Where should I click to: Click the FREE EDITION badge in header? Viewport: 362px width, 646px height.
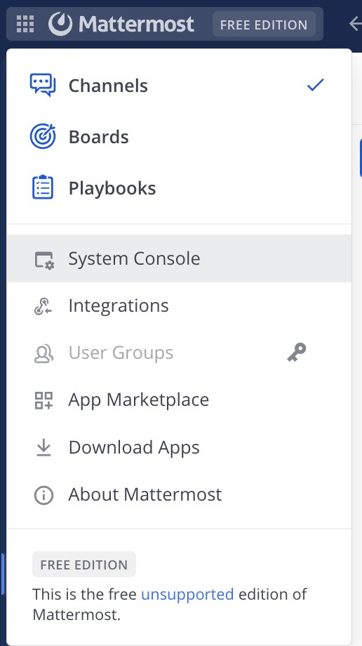(264, 25)
